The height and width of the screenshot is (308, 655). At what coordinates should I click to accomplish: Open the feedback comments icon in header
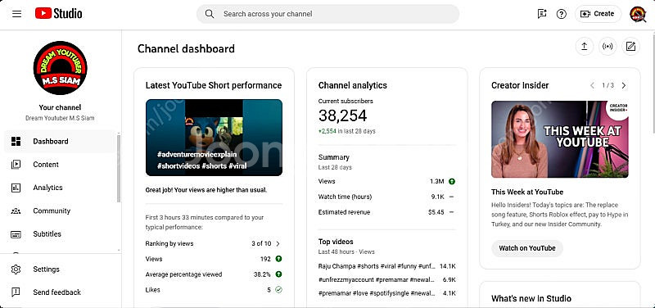pyautogui.click(x=542, y=14)
